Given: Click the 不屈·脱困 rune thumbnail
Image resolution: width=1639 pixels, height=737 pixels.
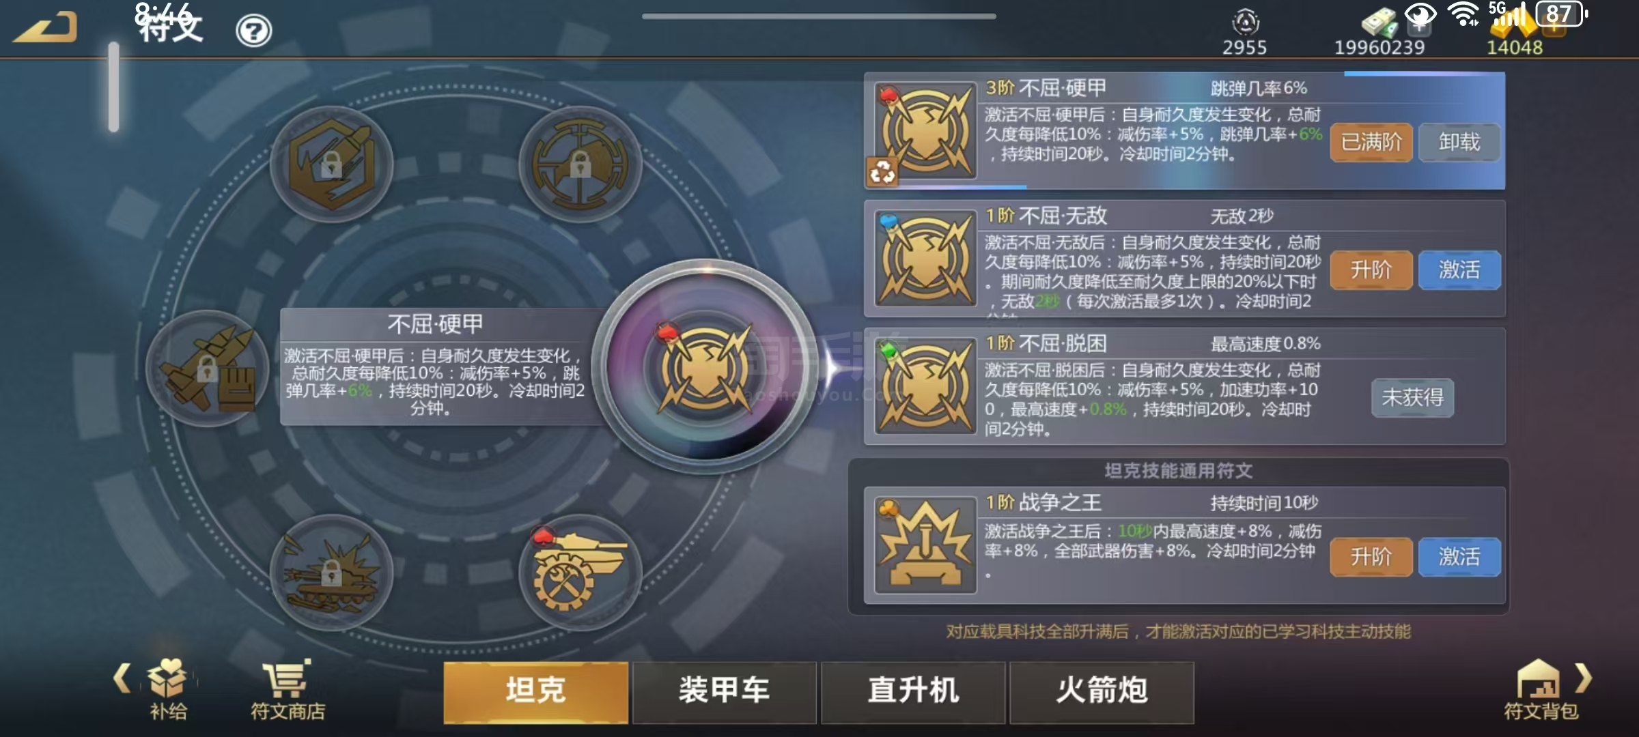Looking at the screenshot, I should (925, 386).
